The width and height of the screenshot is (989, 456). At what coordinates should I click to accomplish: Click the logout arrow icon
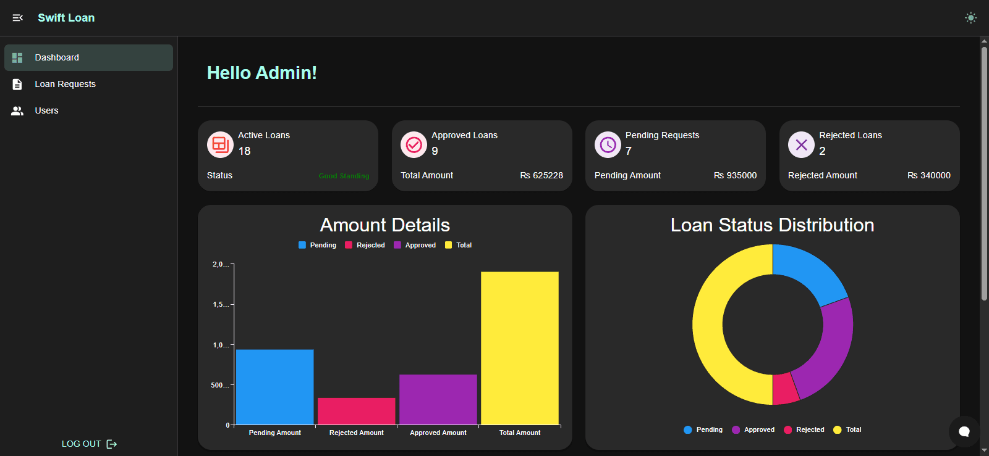112,444
